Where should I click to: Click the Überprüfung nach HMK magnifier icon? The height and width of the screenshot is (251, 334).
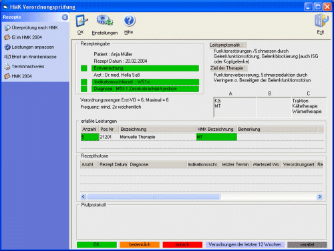pos(7,27)
